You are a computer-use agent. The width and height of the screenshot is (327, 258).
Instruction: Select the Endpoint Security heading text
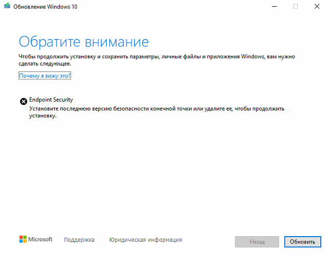coord(51,100)
